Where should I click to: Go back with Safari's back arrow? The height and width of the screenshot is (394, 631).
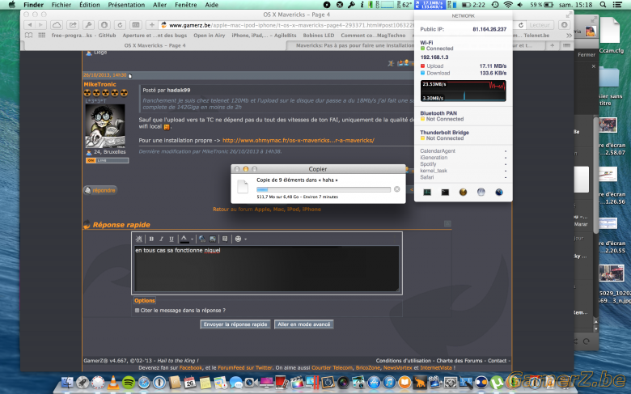(x=30, y=25)
